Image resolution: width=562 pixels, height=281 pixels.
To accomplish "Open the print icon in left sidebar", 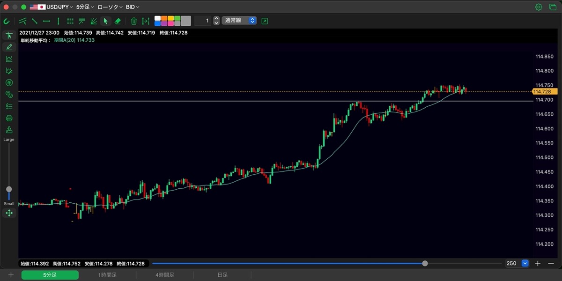I will (x=9, y=118).
